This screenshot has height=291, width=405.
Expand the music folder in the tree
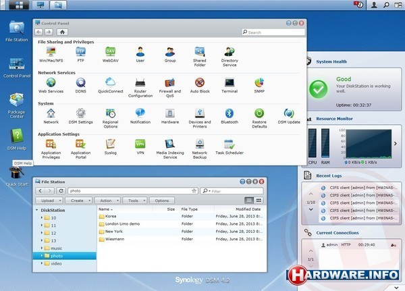(x=42, y=248)
